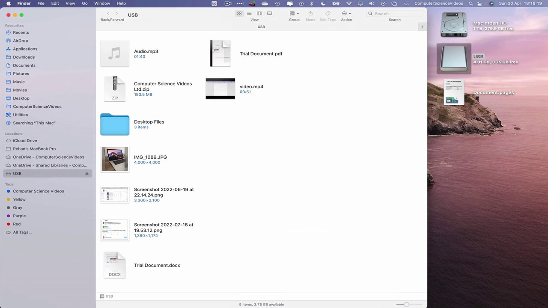Go back with the Back arrow
The height and width of the screenshot is (308, 548).
pyautogui.click(x=108, y=14)
